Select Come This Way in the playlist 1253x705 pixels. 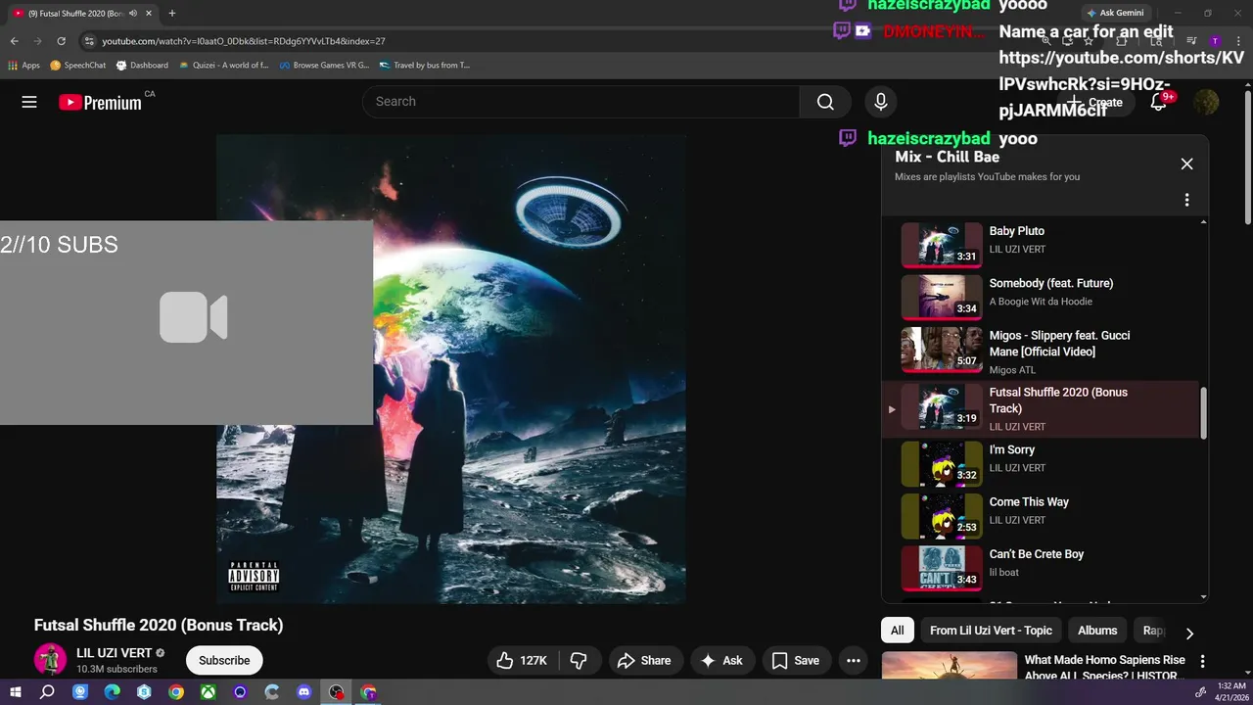coord(1041,515)
